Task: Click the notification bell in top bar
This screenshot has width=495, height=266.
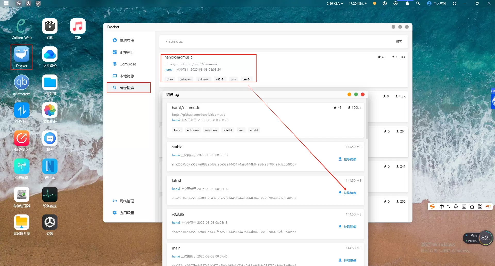Action: (407, 3)
